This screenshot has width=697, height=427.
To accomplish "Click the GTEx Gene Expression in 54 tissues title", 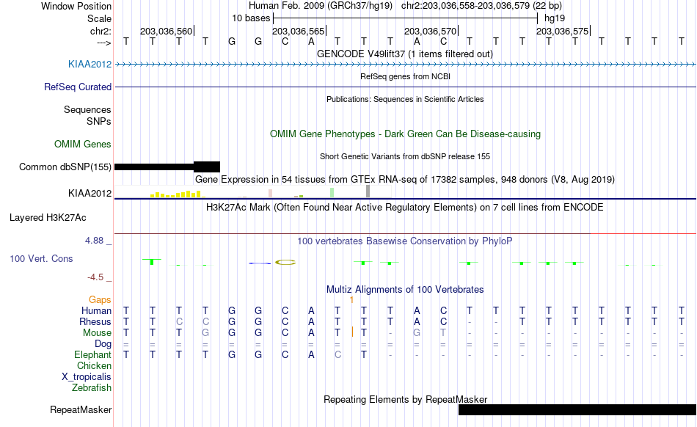I will (x=405, y=180).
